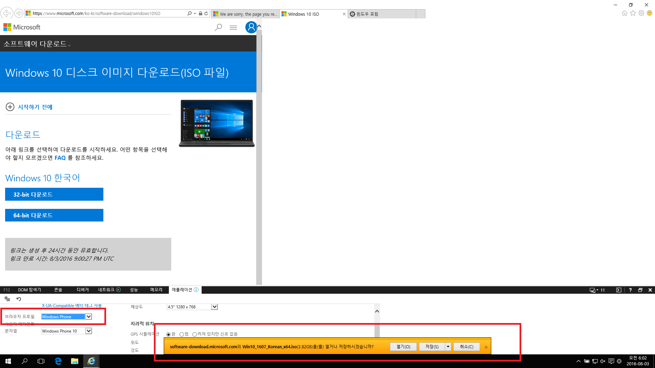Click the Microsoft logo
The image size is (655, 368).
click(x=22, y=27)
